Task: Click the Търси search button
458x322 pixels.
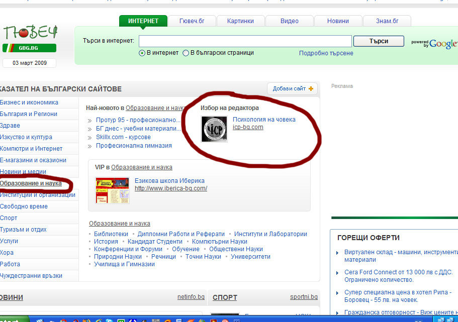Action: pyautogui.click(x=379, y=41)
